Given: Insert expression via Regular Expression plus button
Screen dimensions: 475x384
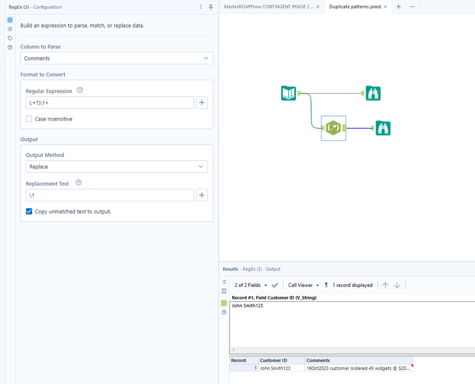Looking at the screenshot, I should pos(202,103).
